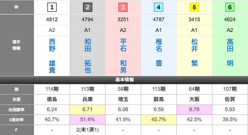Click the pink 6.78 win rate cell
The height and width of the screenshot is (135, 248).
coord(195,109)
